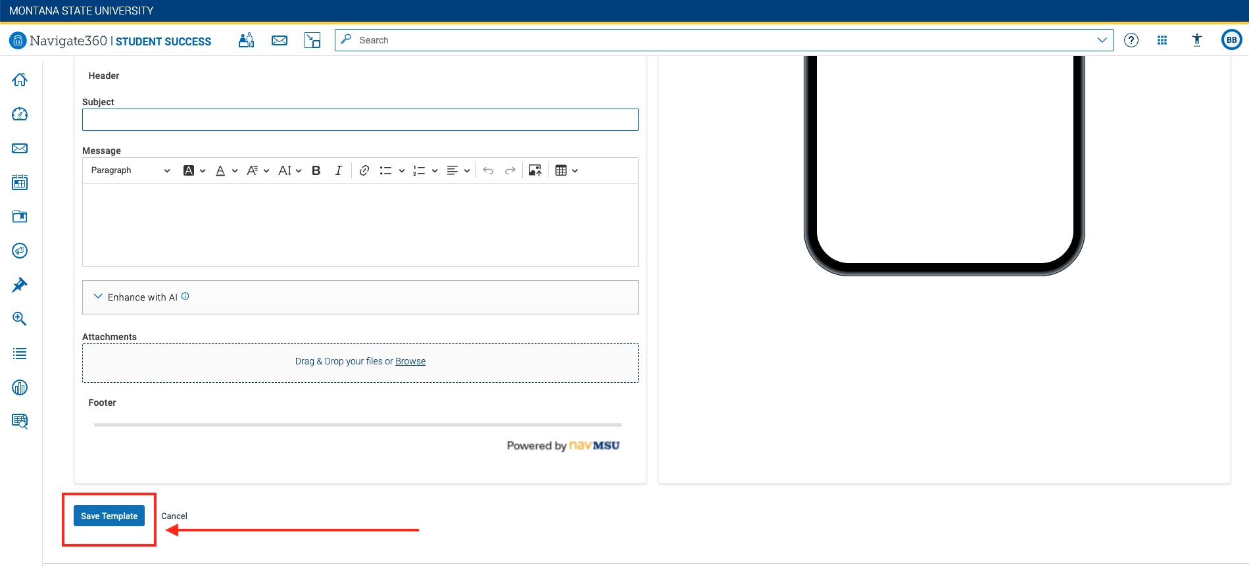The image size is (1249, 567).
Task: Open the apps grid icon
Action: [x=1162, y=40]
